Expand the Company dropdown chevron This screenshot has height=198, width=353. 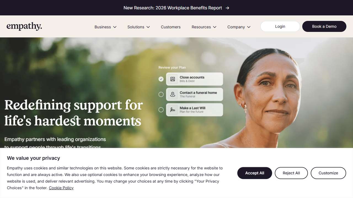[x=248, y=27]
